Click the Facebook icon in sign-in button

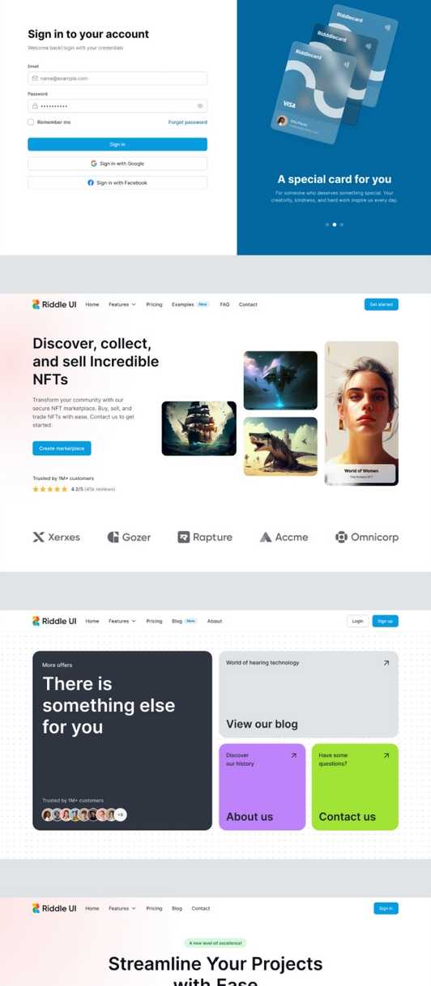(91, 183)
